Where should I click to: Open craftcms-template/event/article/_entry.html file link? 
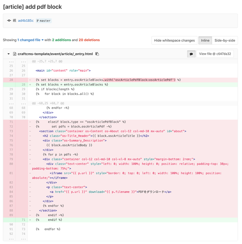55,54
